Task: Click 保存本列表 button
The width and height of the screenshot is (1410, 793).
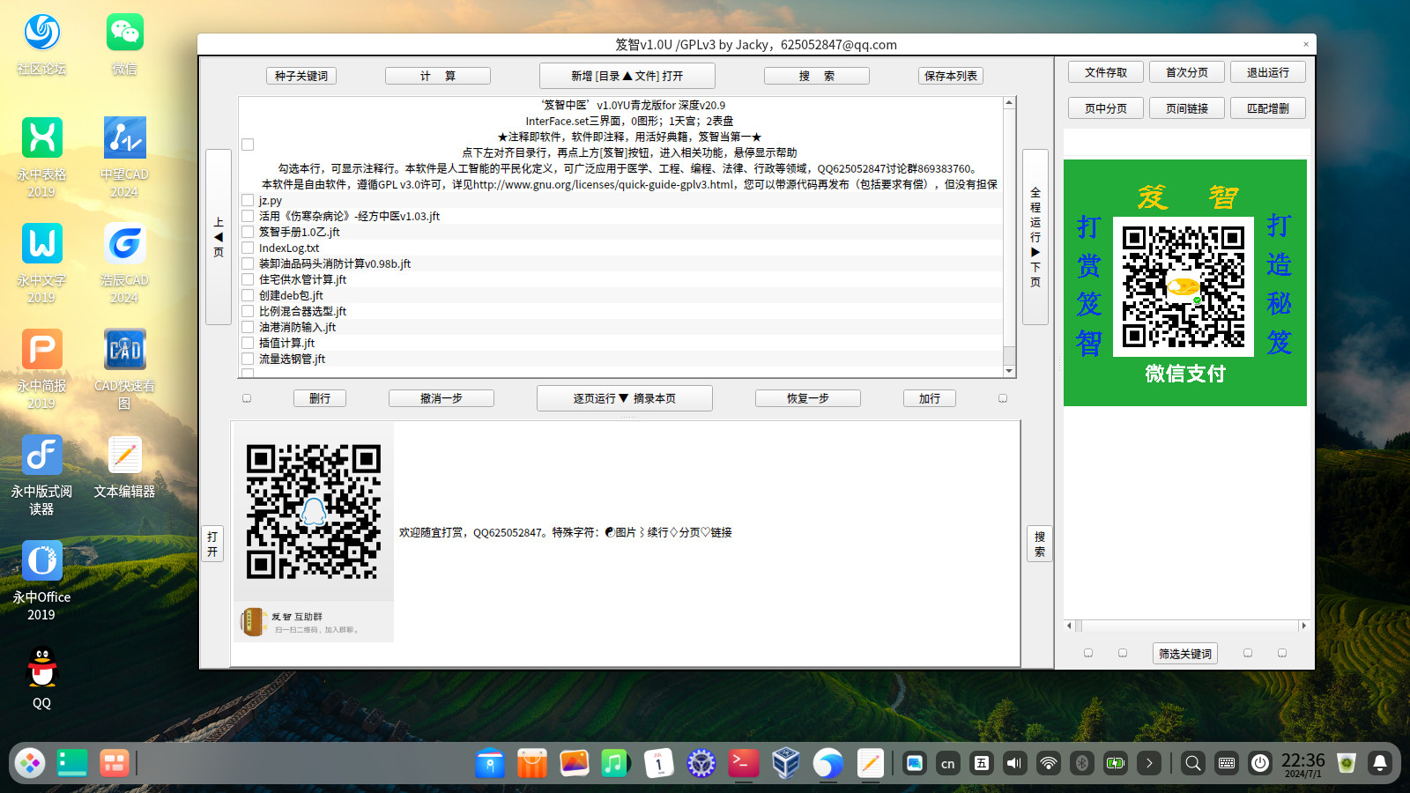Action: pos(951,76)
